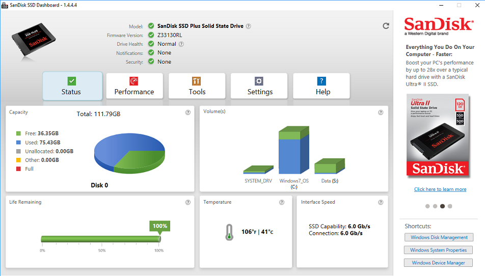Screen dimensions: 485x276
Task: Open the Performance tab
Action: click(x=134, y=86)
